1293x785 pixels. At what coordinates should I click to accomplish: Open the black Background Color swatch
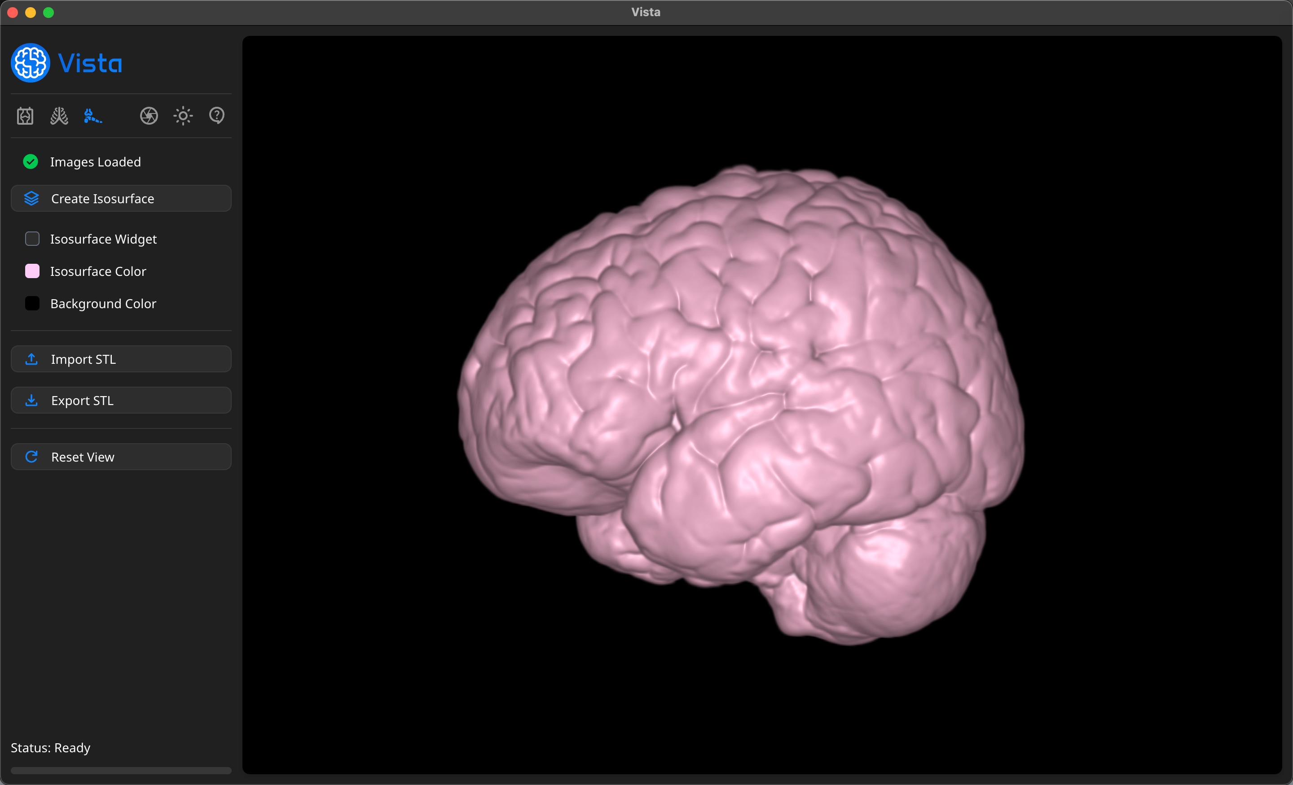[32, 304]
